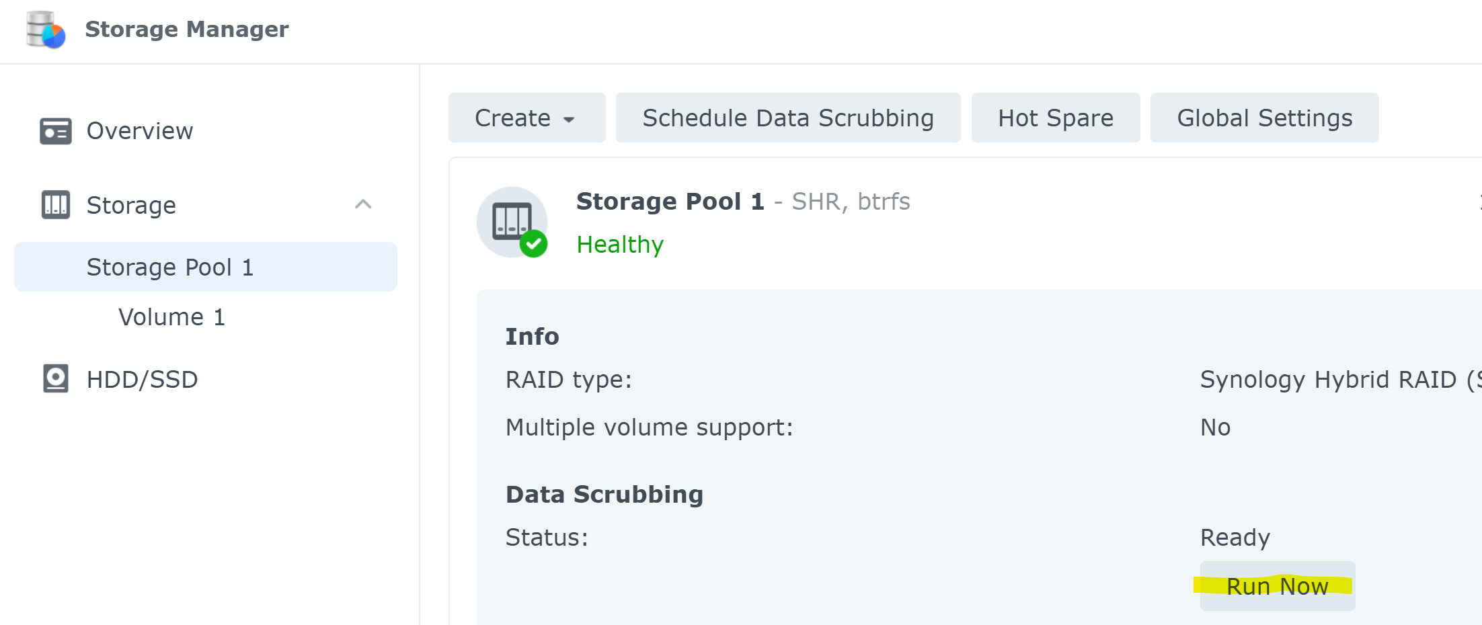Click the Ready scrubbing status value
The width and height of the screenshot is (1482, 625).
[x=1235, y=538]
